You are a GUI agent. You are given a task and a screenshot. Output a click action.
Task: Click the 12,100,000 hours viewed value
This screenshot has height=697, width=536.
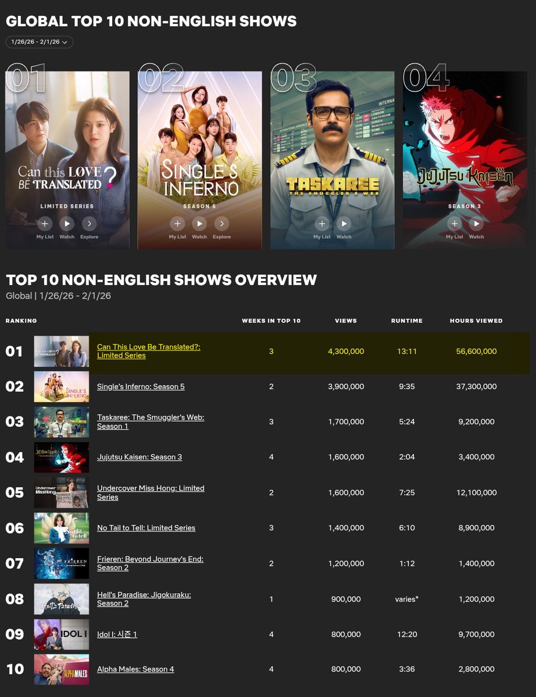pos(476,493)
